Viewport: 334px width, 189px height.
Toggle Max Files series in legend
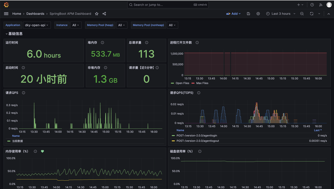(202, 83)
